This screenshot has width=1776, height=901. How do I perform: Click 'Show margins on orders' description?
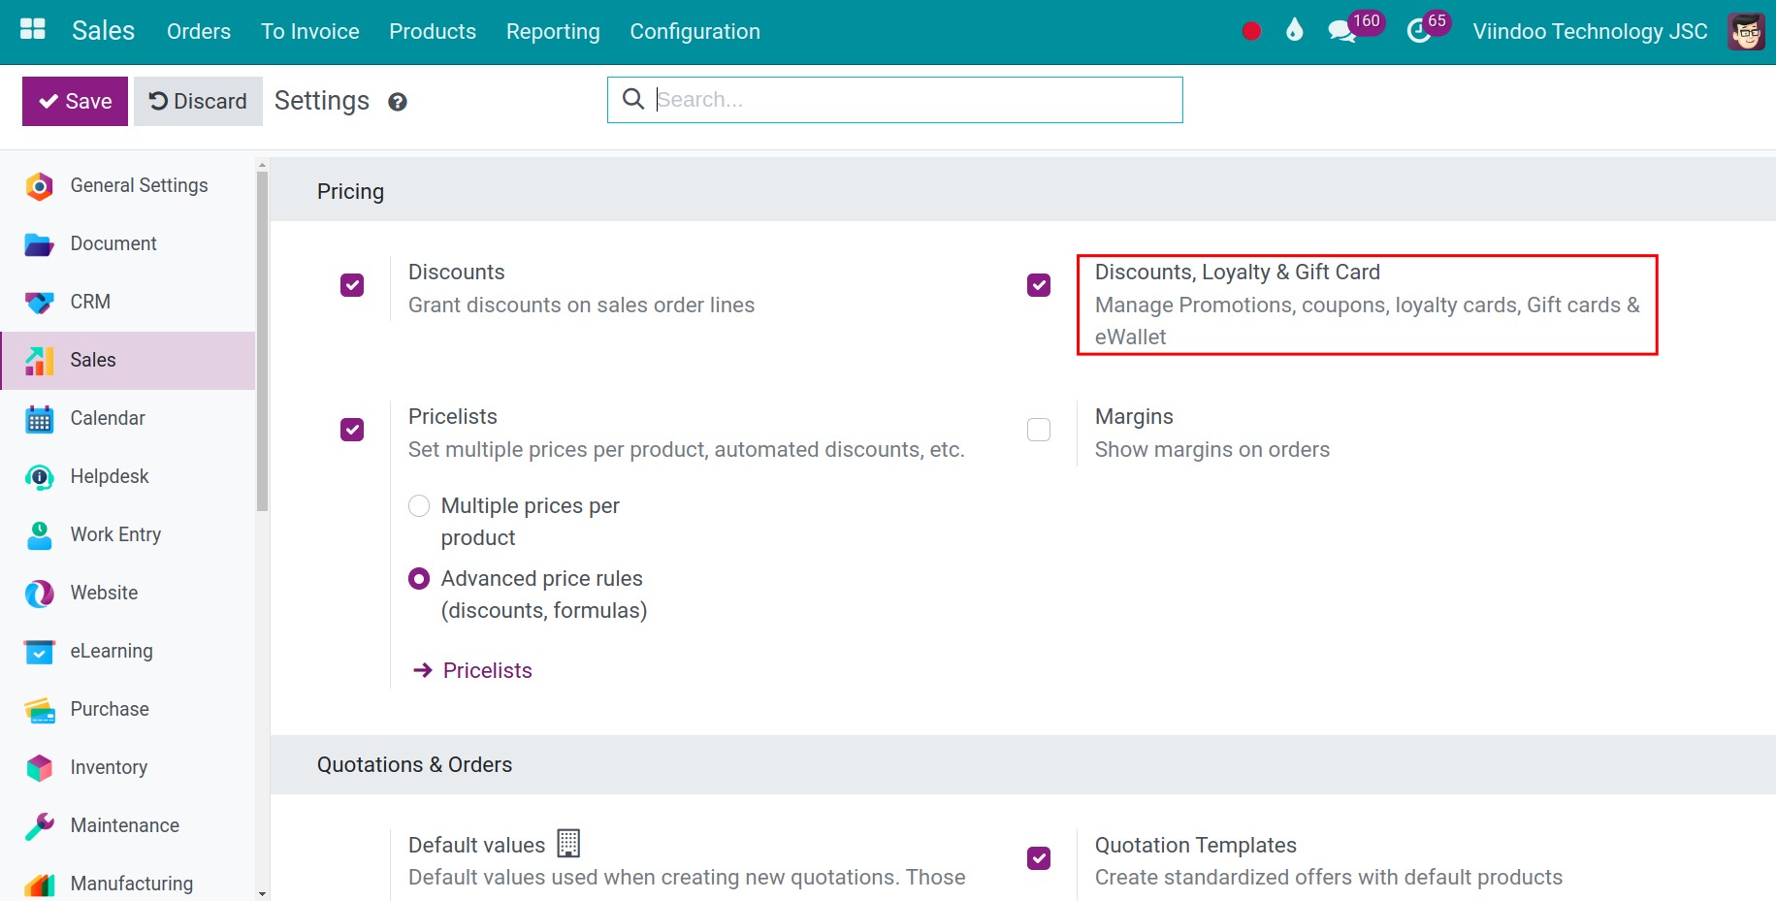(1212, 450)
